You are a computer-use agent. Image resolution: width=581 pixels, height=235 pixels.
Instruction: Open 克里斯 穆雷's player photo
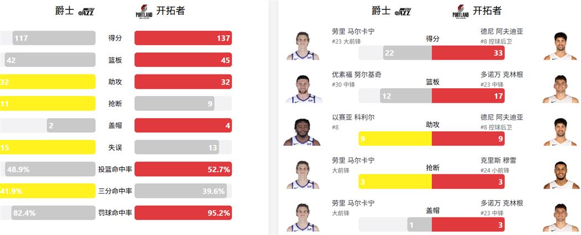(x=559, y=175)
